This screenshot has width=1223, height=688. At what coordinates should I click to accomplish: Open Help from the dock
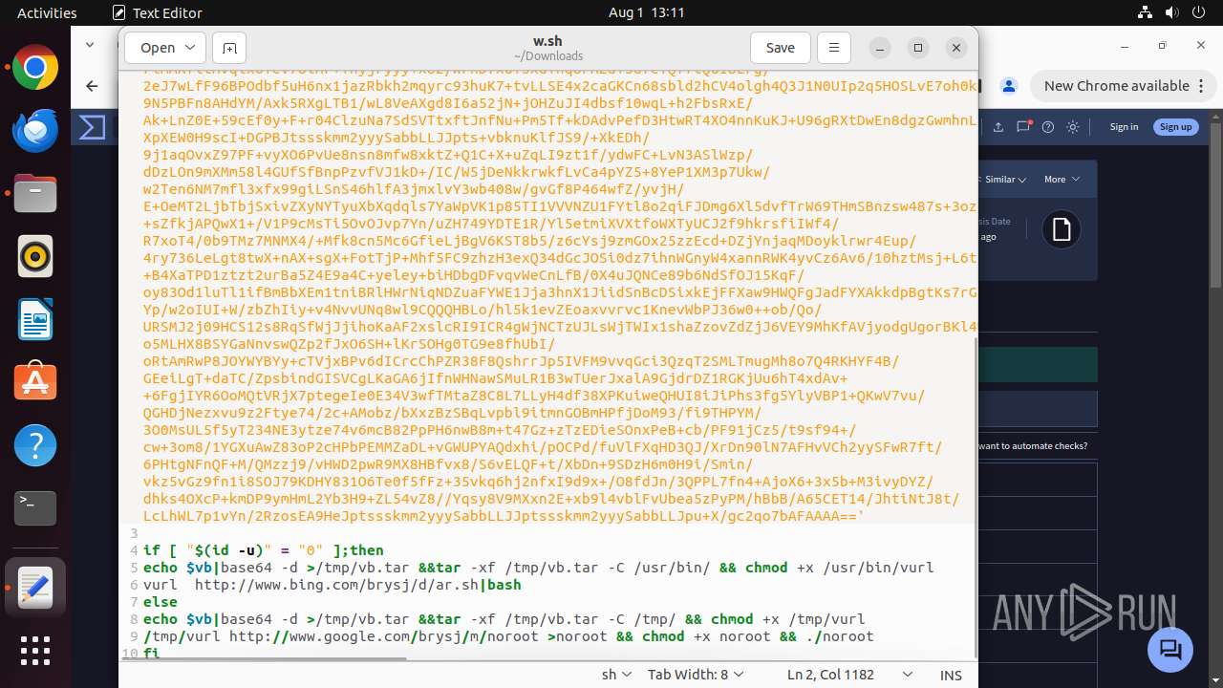[x=35, y=445]
